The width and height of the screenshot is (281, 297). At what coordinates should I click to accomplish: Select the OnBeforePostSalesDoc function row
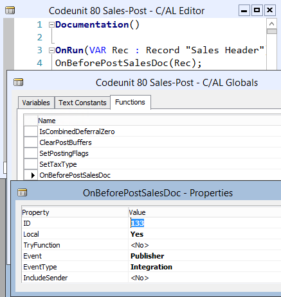pyautogui.click(x=159, y=175)
